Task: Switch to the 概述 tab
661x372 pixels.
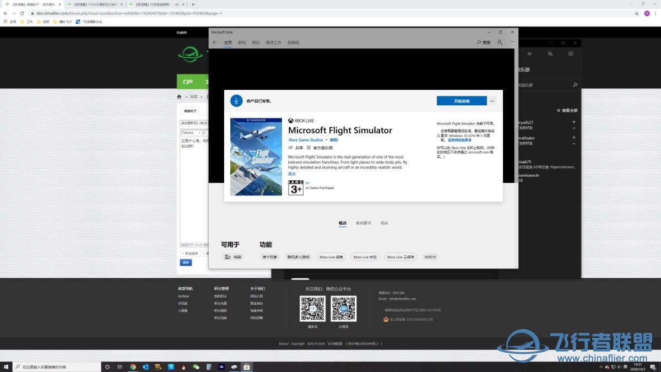Action: [x=343, y=223]
